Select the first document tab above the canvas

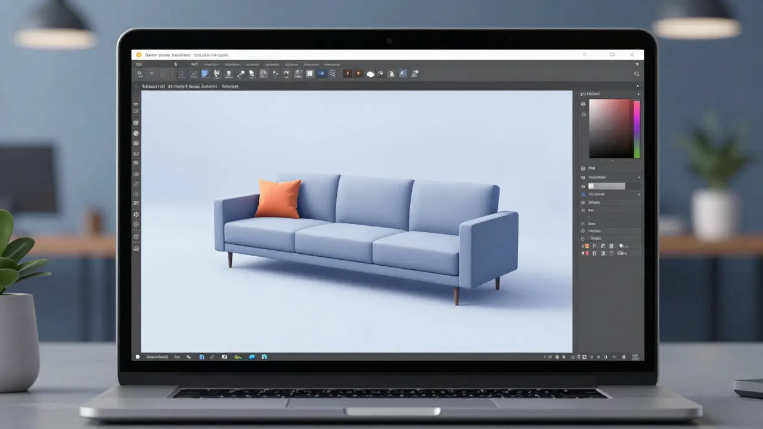pos(153,86)
